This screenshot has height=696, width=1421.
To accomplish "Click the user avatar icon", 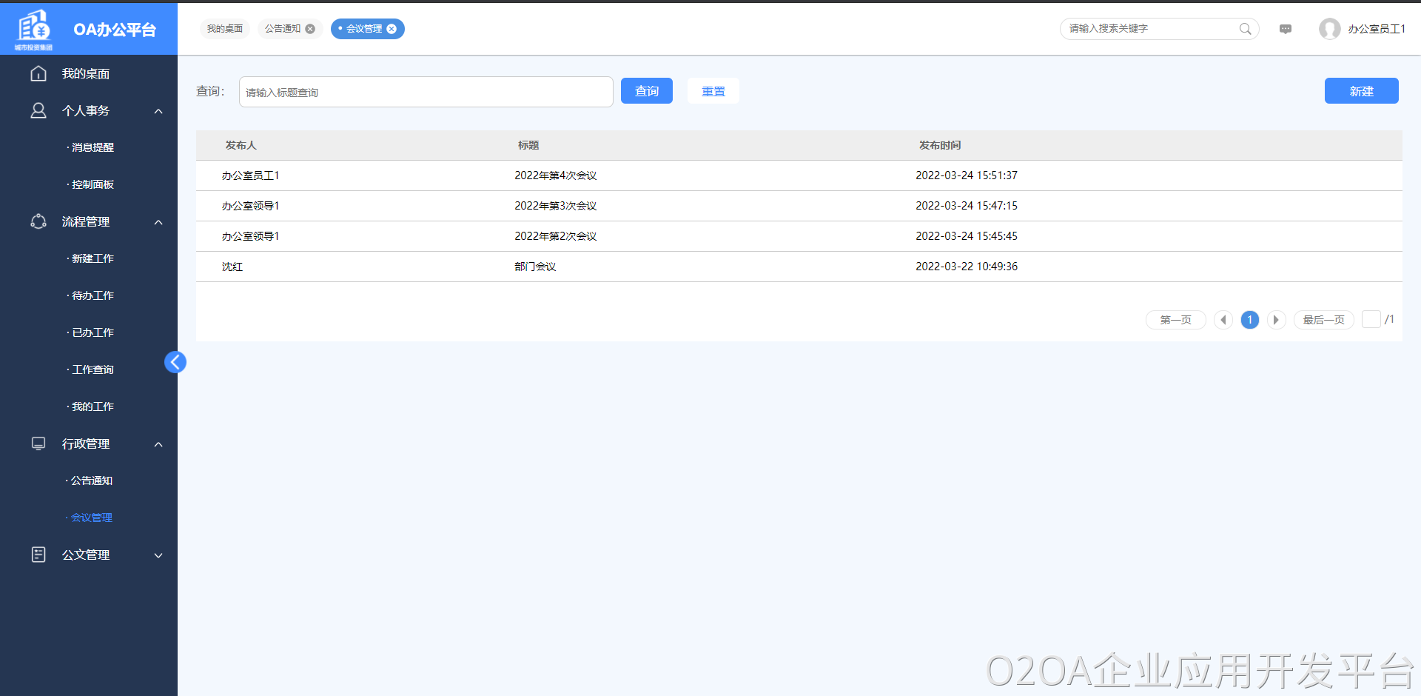I will 1329,29.
